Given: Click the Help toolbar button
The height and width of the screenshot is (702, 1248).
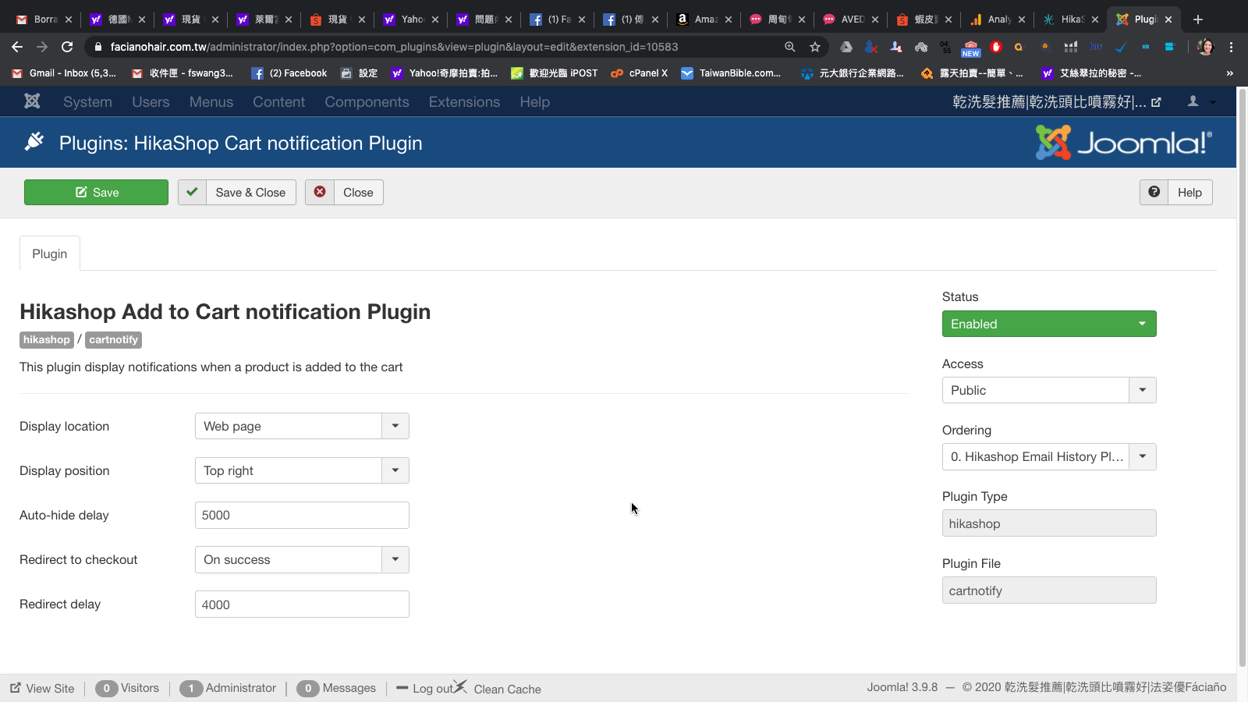Looking at the screenshot, I should coord(1176,192).
